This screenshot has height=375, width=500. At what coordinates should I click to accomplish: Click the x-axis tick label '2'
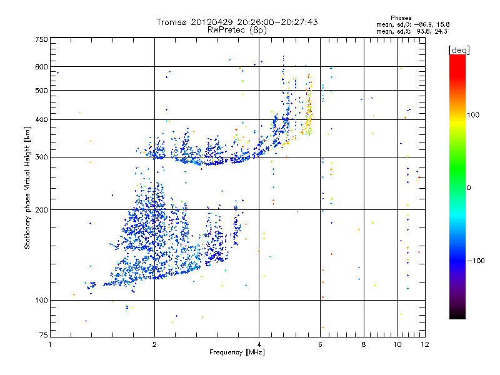click(x=154, y=344)
